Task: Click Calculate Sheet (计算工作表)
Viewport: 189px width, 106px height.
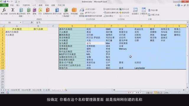Action: click(x=154, y=15)
